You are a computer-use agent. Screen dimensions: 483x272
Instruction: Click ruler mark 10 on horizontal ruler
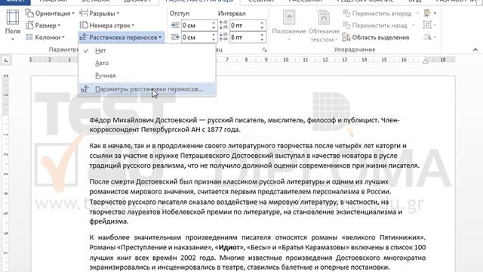coord(285,60)
